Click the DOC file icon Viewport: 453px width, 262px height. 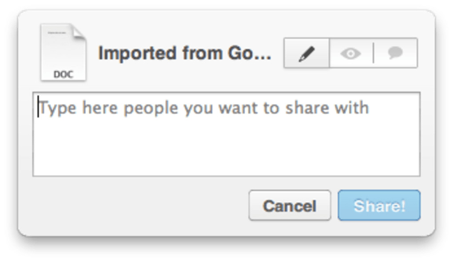pos(63,53)
